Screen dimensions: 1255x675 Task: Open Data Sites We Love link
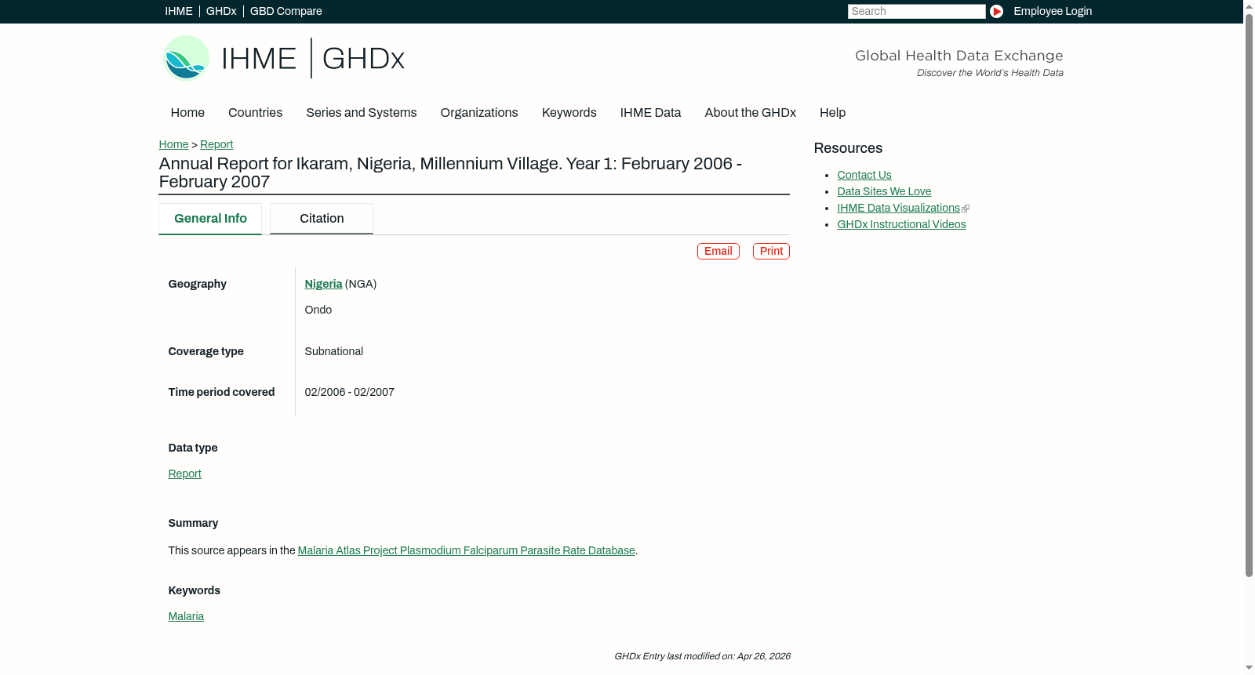point(884,191)
